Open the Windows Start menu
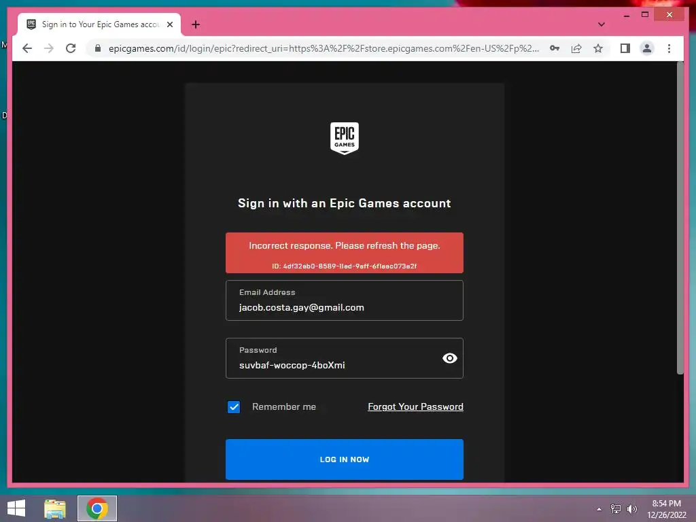 pyautogui.click(x=16, y=508)
